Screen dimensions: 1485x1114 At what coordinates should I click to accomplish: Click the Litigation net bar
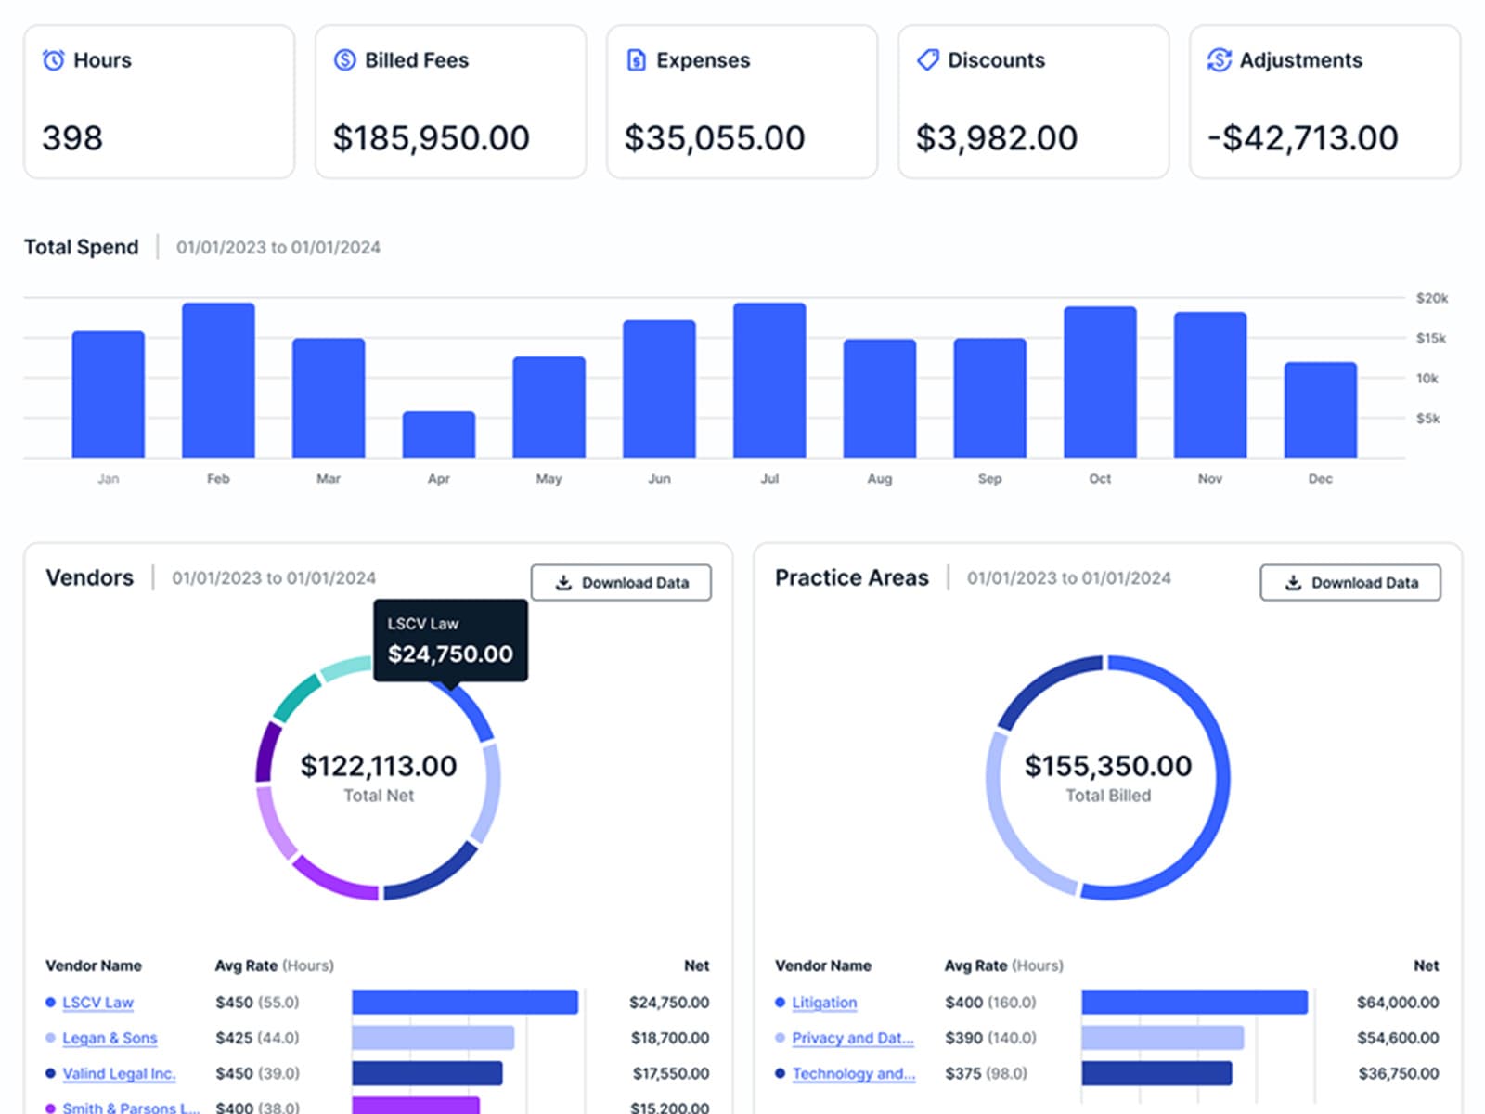tap(1194, 1003)
